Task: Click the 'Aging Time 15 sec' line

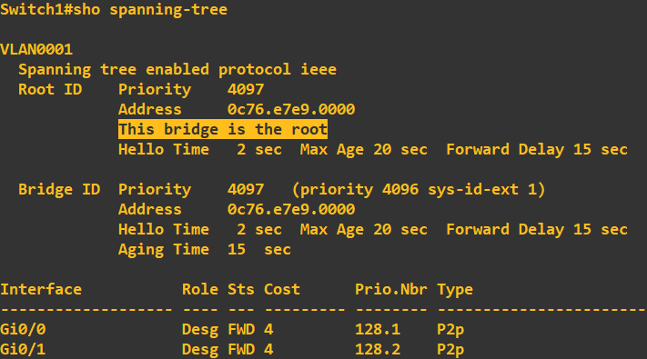Action: pyautogui.click(x=205, y=250)
